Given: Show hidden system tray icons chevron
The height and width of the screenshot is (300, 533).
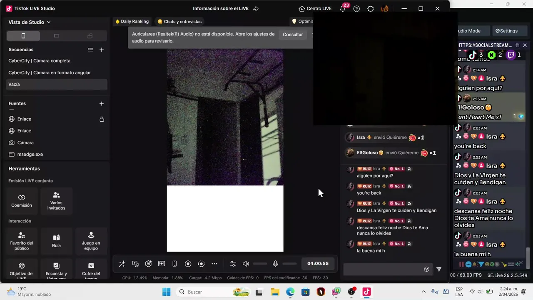Looking at the screenshot, I should 423,292.
